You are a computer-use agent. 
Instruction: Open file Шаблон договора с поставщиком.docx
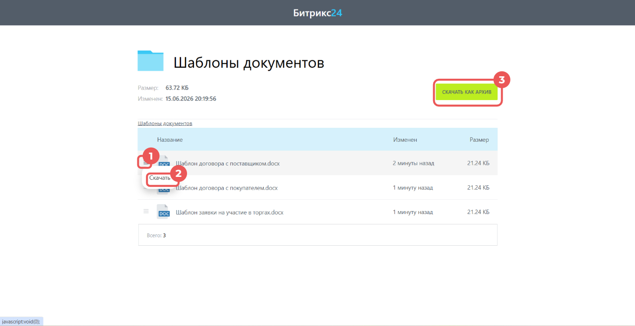(228, 163)
